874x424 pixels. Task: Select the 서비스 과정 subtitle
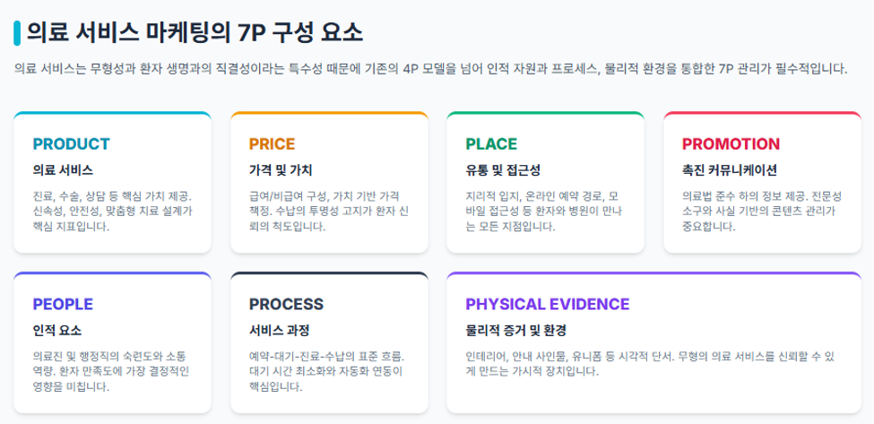point(279,331)
